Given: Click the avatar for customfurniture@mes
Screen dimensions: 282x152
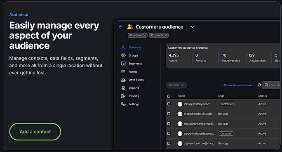Looking at the screenshot, I should [x=180, y=143].
